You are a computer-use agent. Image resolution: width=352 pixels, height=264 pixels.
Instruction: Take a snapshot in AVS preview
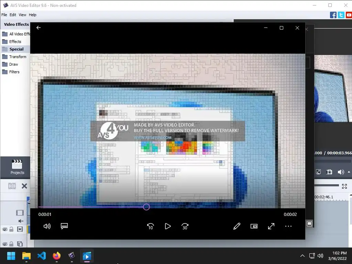tap(329, 172)
